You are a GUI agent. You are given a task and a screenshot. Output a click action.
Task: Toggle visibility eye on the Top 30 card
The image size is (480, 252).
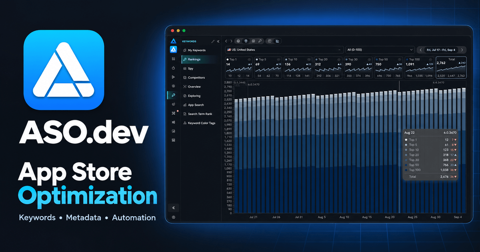(369, 59)
